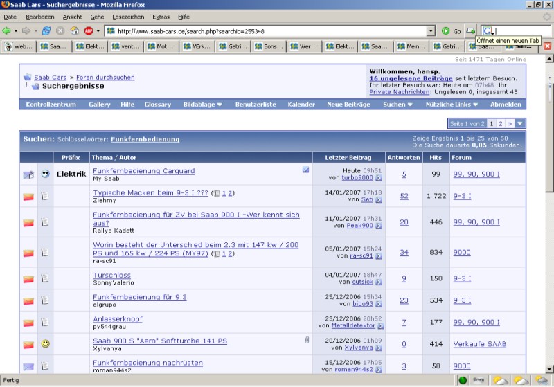The image size is (554, 387).
Task: Click into the URL address field
Action: [270, 31]
